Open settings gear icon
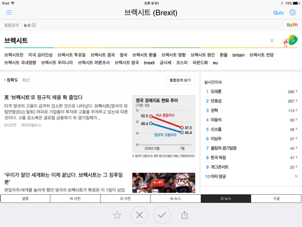This screenshot has width=302, height=227. tap(293, 13)
